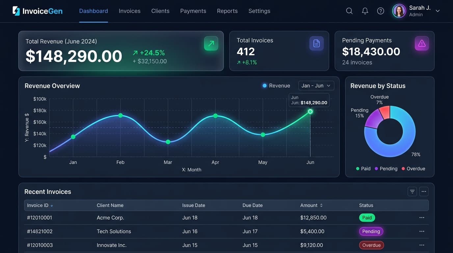Open the search icon in header
Viewport: 453px width, 253px height.
tap(349, 11)
